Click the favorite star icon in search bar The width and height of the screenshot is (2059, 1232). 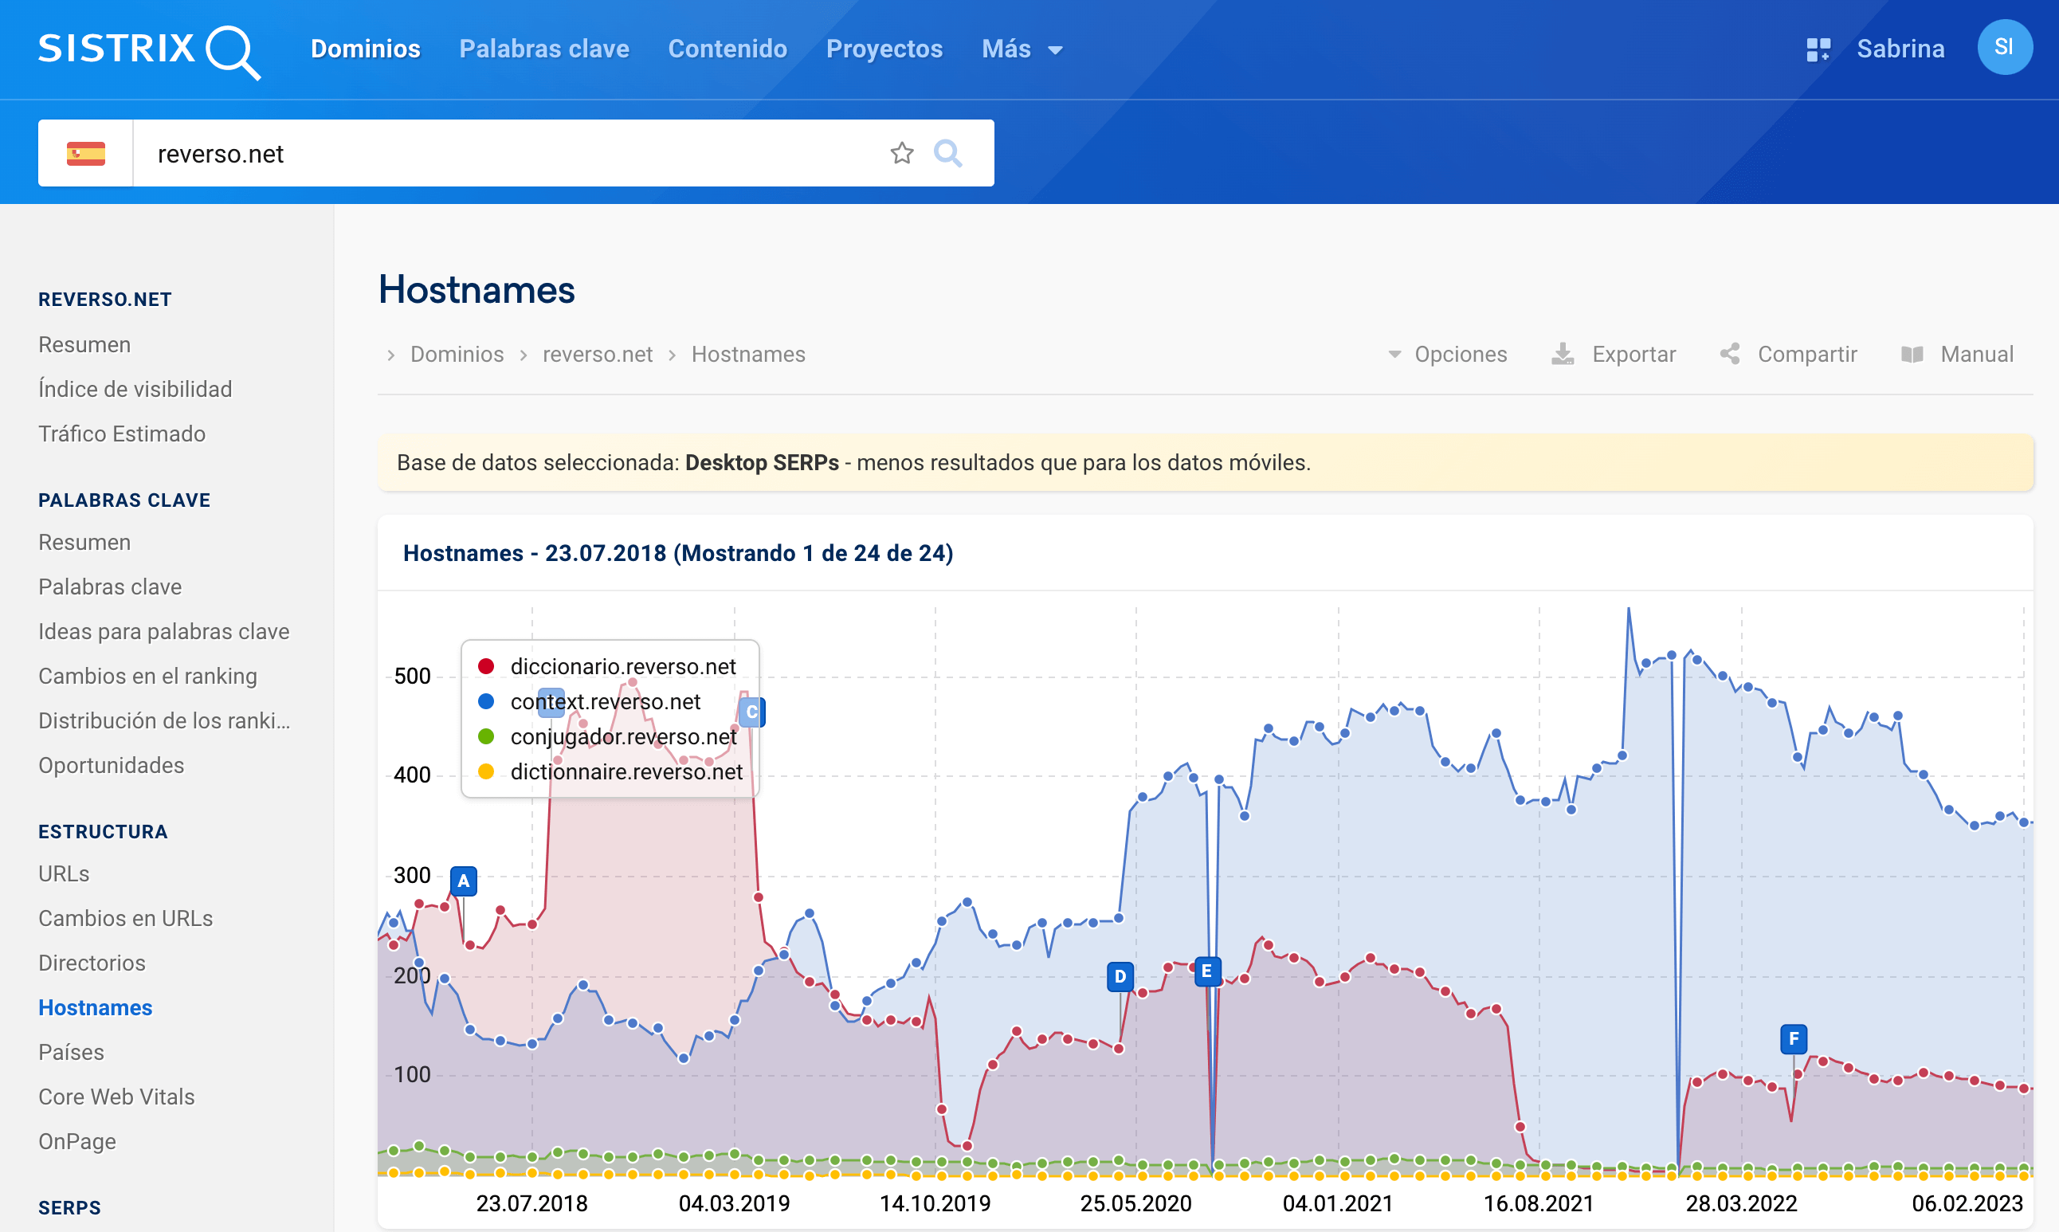coord(901,153)
